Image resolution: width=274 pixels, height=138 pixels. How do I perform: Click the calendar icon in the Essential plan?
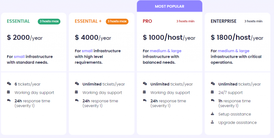(8, 92)
